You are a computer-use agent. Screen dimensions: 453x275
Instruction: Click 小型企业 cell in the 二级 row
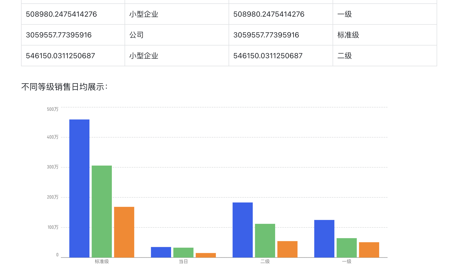[x=177, y=56]
